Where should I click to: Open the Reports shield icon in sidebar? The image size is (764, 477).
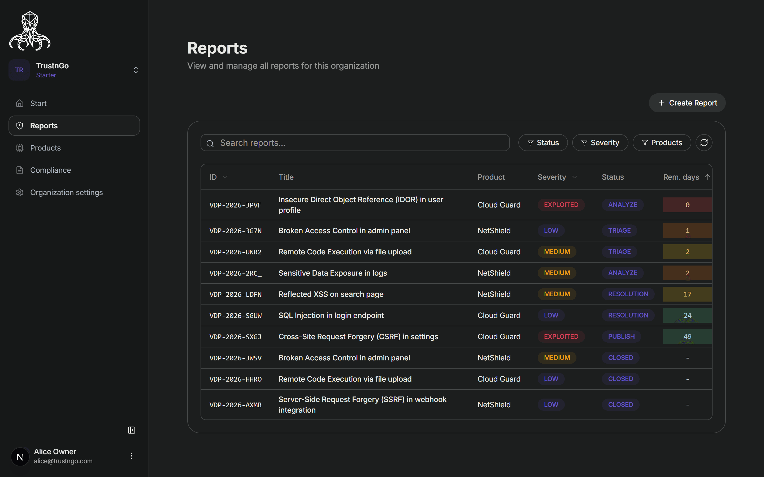tap(20, 125)
